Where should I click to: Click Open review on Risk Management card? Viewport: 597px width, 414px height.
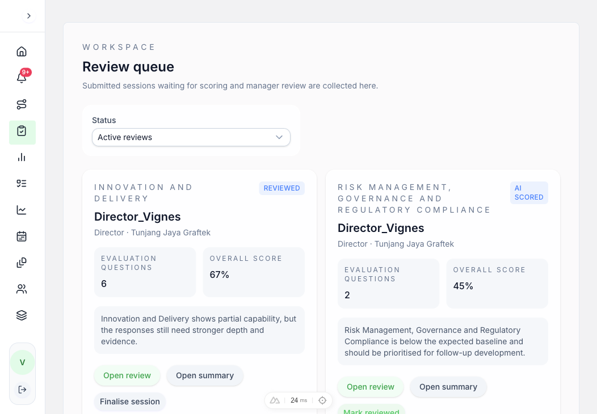(371, 387)
